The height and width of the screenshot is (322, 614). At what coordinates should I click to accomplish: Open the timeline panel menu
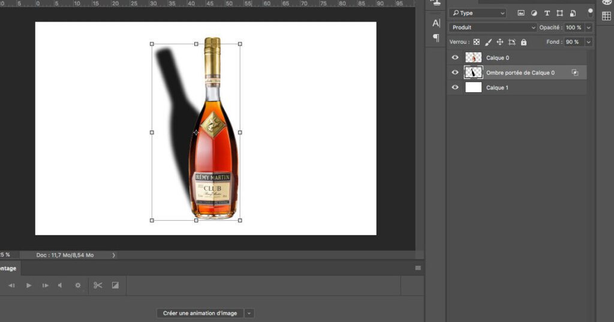(x=418, y=268)
